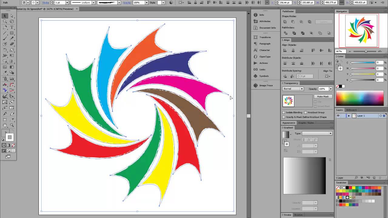Screen dimensions: 388x218
Task: Expand Layer 1 disclosure triangle
Action: click(x=349, y=116)
